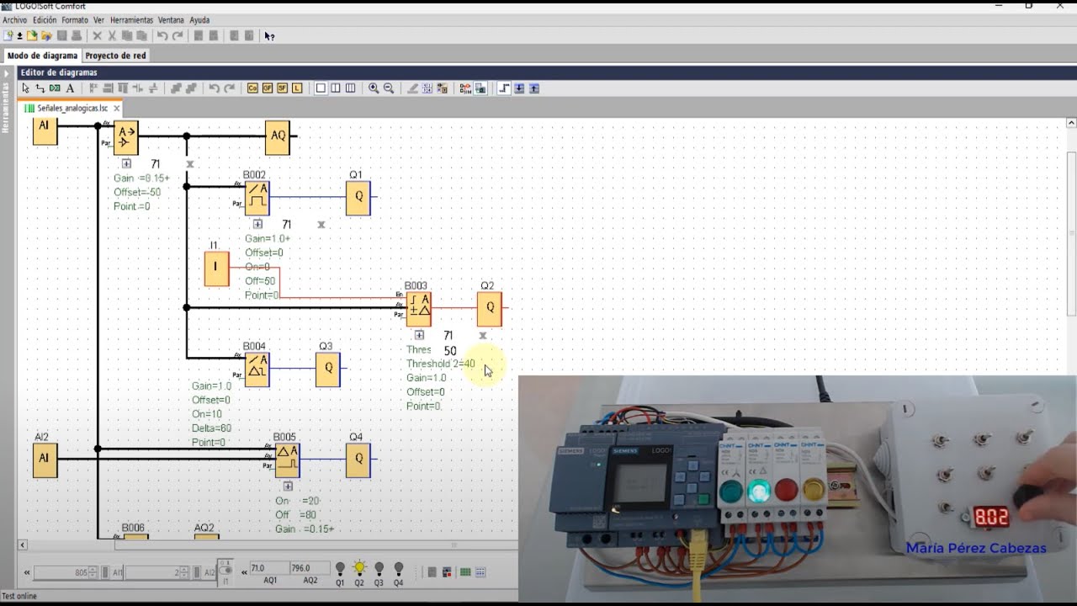Open the Archivo menu
Image resolution: width=1077 pixels, height=606 pixels.
point(15,19)
